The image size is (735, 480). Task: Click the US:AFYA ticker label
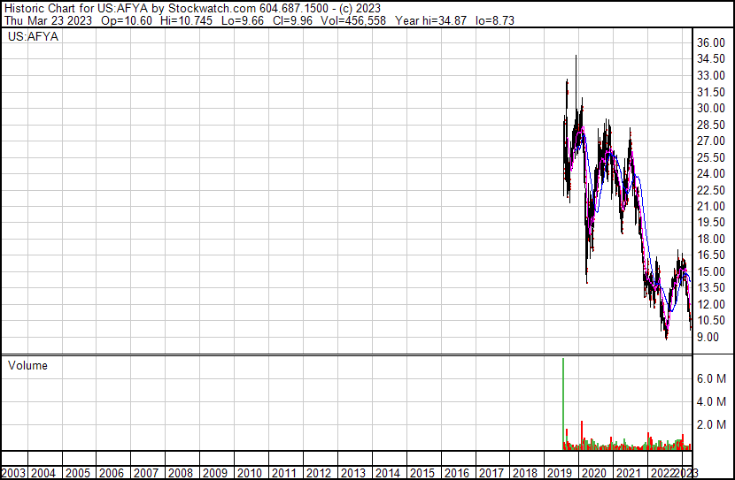[34, 37]
